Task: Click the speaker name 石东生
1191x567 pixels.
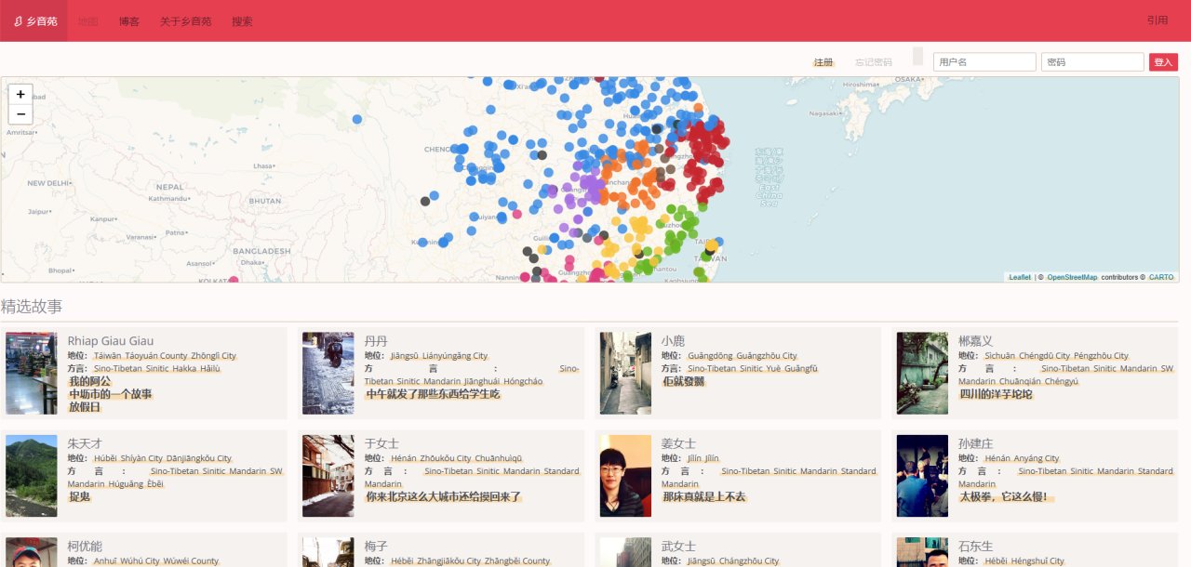Action: point(975,547)
